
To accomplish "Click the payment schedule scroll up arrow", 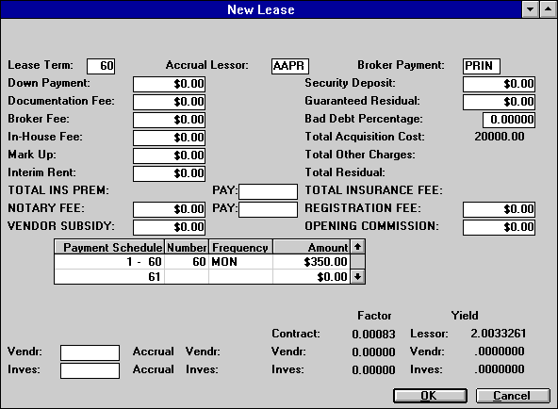I will click(357, 247).
